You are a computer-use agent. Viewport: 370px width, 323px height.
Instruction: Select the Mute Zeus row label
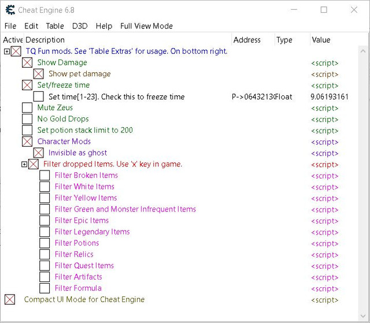(x=55, y=107)
